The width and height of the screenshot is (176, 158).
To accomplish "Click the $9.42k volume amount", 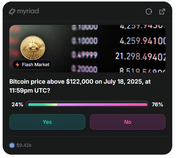I will (x=24, y=145).
